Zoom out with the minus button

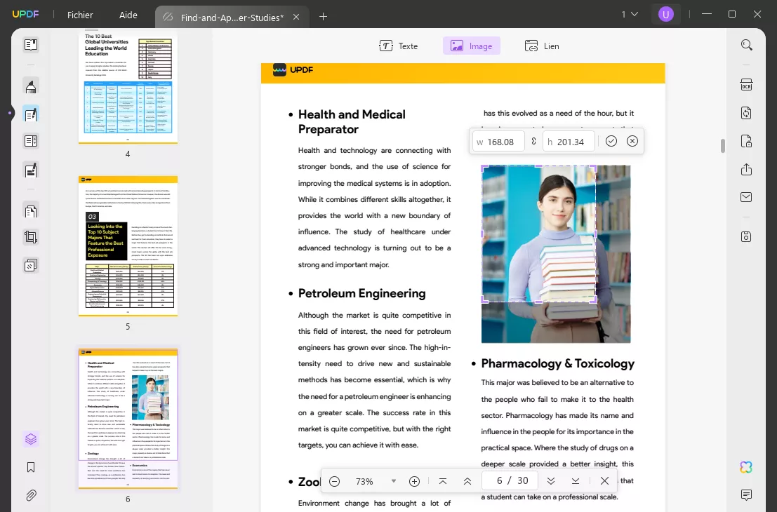coord(335,481)
